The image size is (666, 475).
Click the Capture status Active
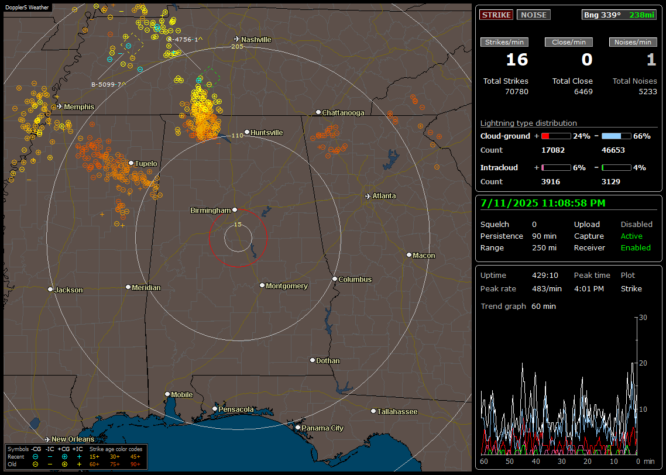[631, 236]
